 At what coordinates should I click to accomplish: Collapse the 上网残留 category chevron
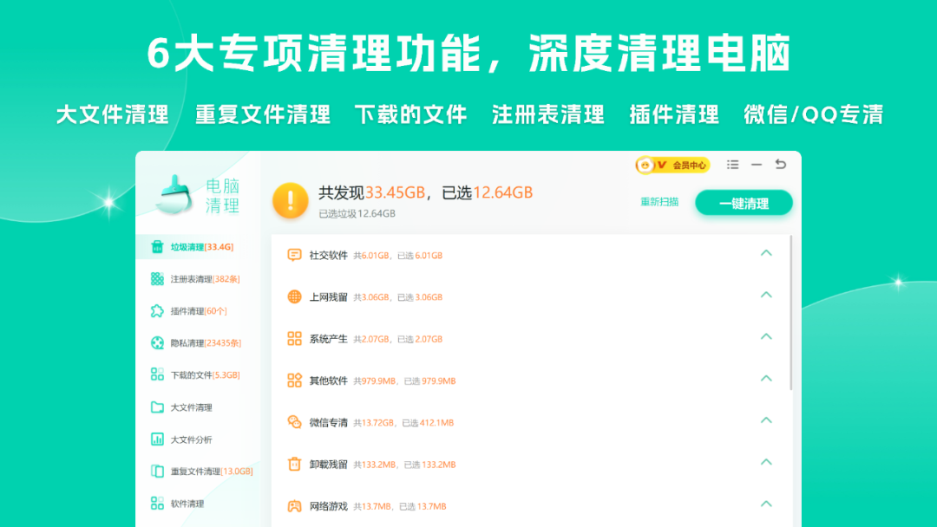[766, 295]
